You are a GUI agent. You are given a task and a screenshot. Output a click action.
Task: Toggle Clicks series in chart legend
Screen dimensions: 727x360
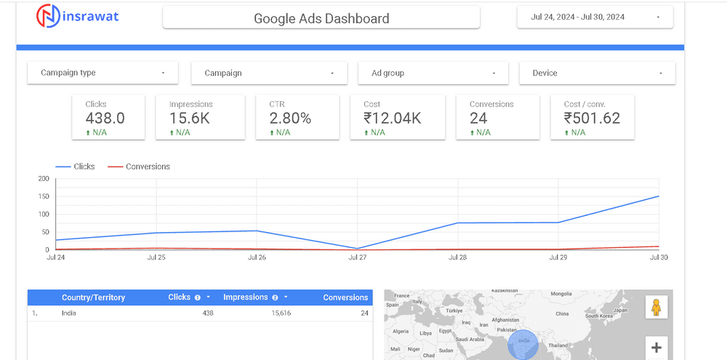click(x=76, y=167)
